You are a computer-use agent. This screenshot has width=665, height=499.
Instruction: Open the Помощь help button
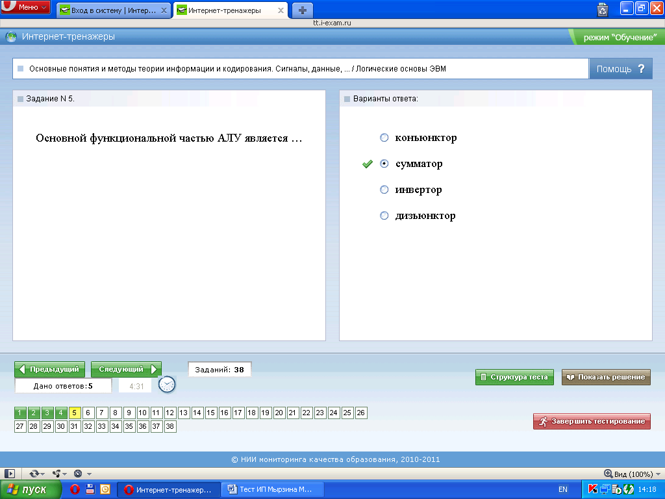620,69
